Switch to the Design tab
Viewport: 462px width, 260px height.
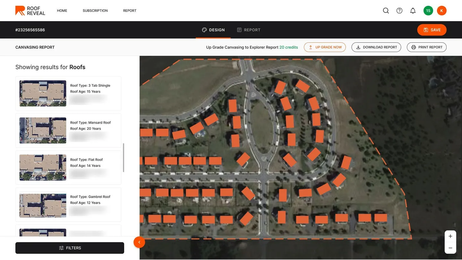point(213,30)
